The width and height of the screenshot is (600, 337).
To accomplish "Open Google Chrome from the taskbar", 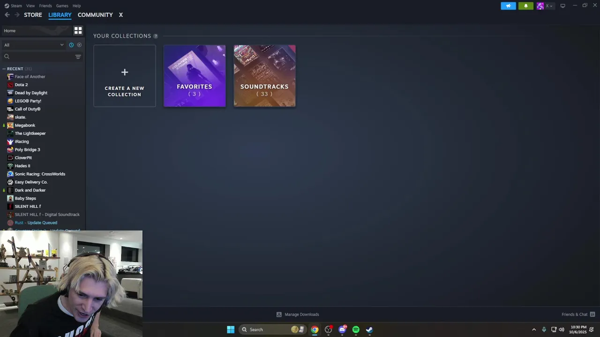I will tap(315, 330).
